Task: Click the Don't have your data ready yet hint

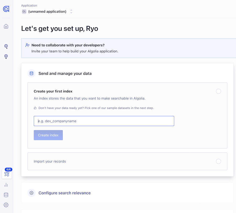Action: click(x=96, y=108)
